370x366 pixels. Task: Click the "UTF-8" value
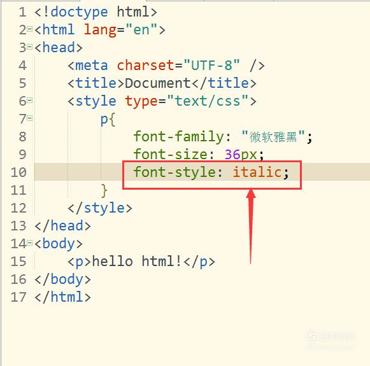pos(211,65)
